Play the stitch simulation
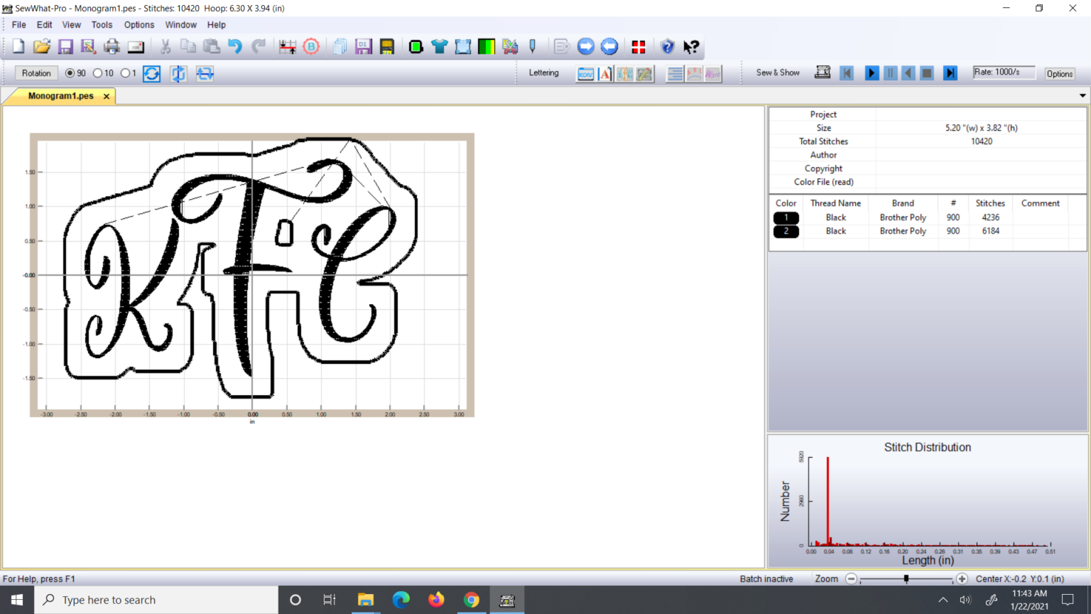 point(871,73)
